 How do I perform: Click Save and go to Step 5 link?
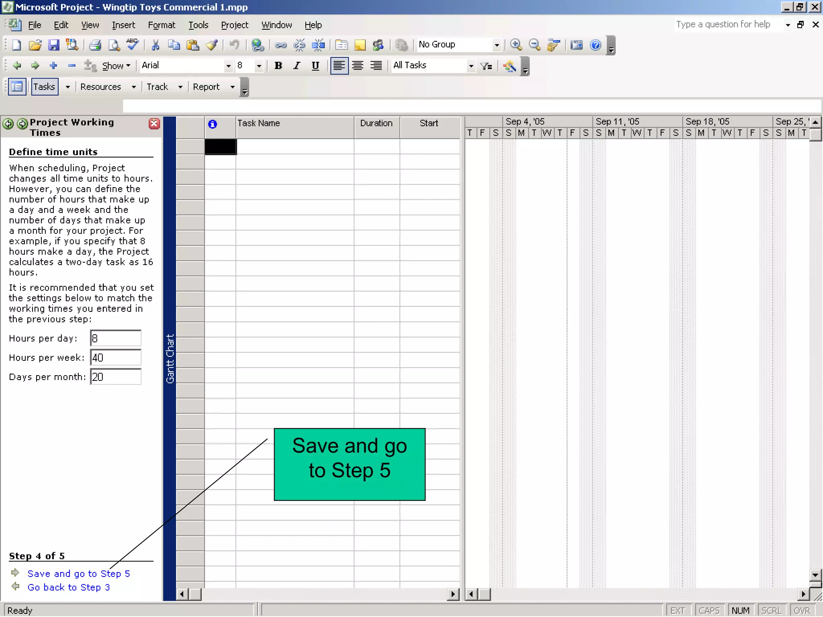click(x=79, y=574)
